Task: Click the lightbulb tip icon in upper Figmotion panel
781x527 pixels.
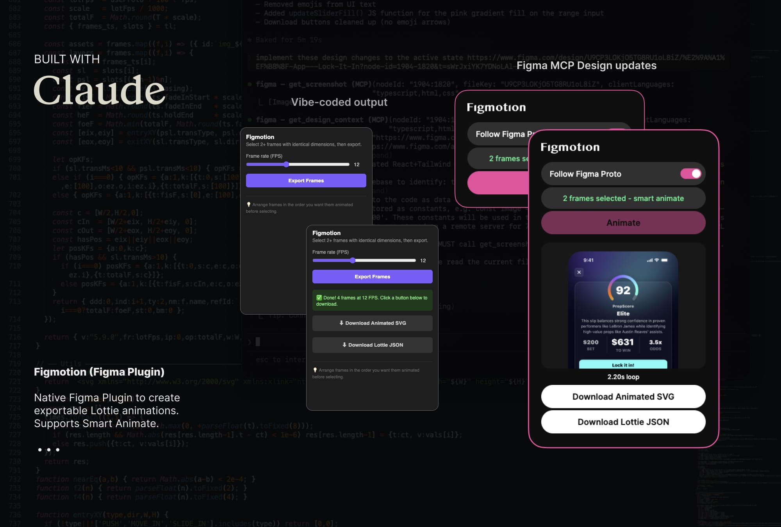Action: pyautogui.click(x=248, y=204)
